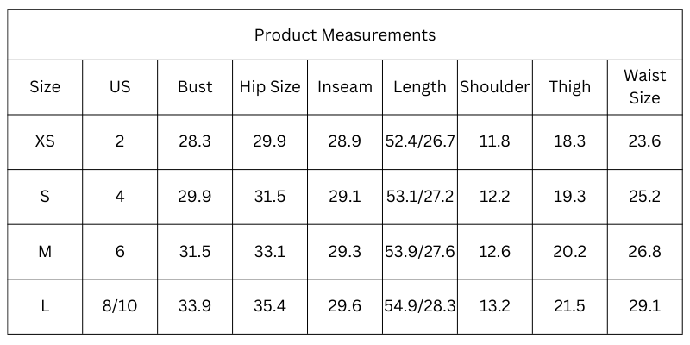Click the L size row label
Screen dimensions: 690x345
point(45,306)
